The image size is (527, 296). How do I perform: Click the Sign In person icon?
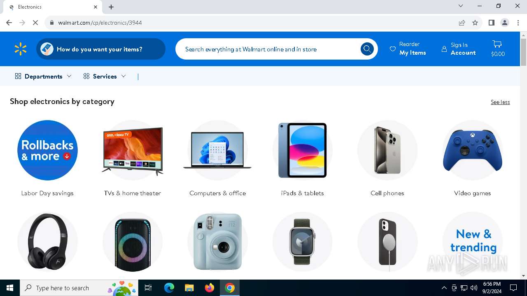pyautogui.click(x=444, y=49)
